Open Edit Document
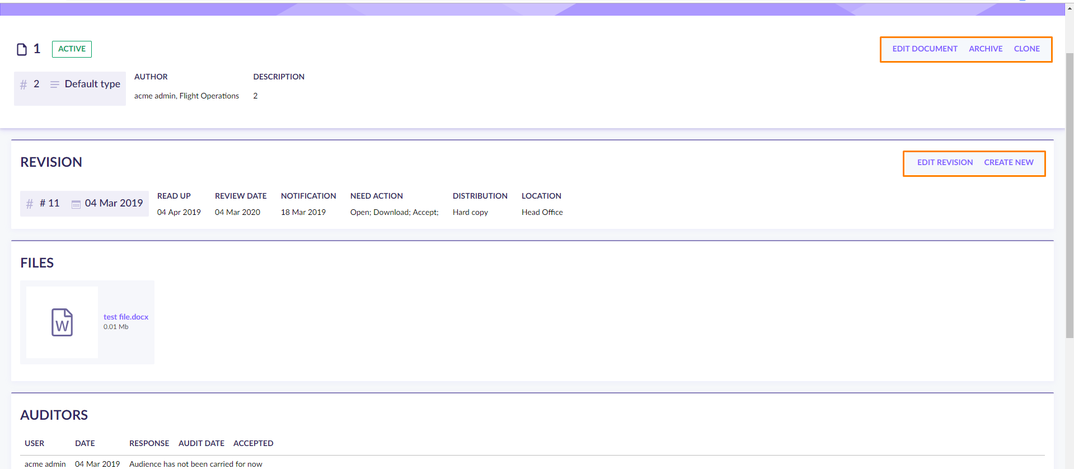1074x469 pixels. (925, 49)
